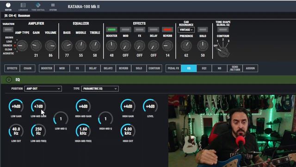This screenshot has height=167, width=296.
Task: Switch to the Mod tab
Action: point(62,68)
